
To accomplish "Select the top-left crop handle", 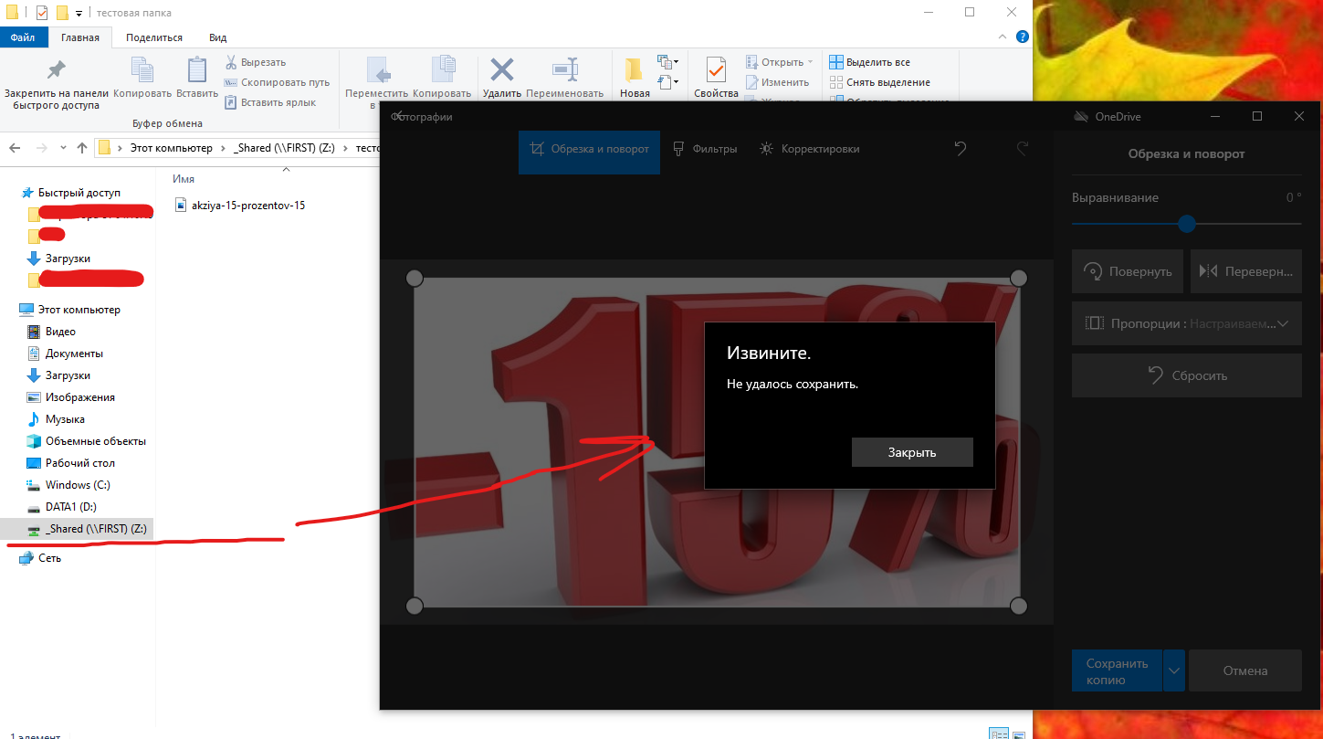I will [x=415, y=278].
